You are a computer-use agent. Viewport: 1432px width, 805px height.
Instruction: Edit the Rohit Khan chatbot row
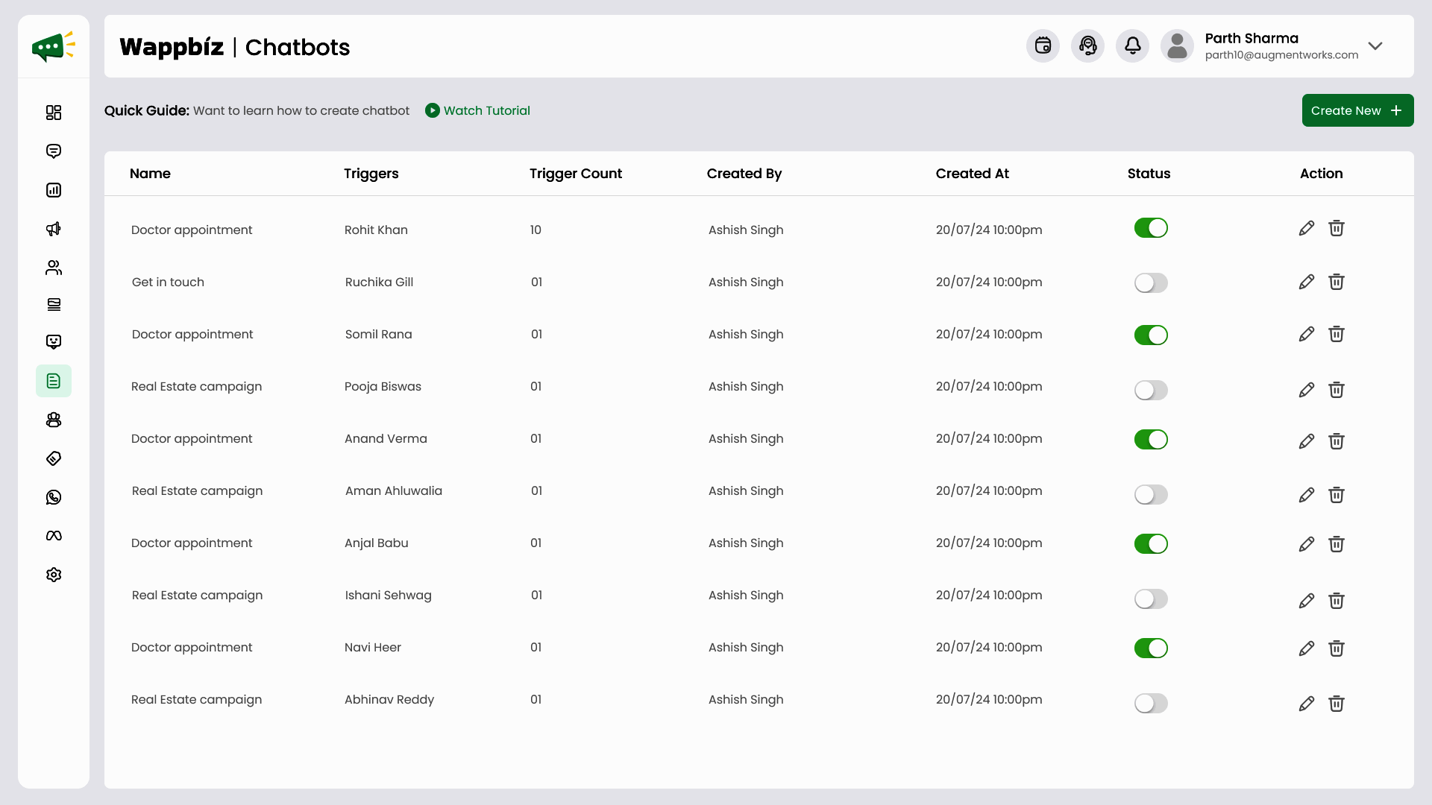pos(1306,229)
